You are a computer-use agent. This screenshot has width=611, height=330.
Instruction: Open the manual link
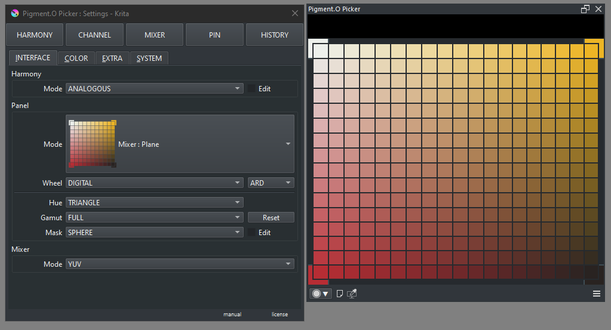pos(232,314)
